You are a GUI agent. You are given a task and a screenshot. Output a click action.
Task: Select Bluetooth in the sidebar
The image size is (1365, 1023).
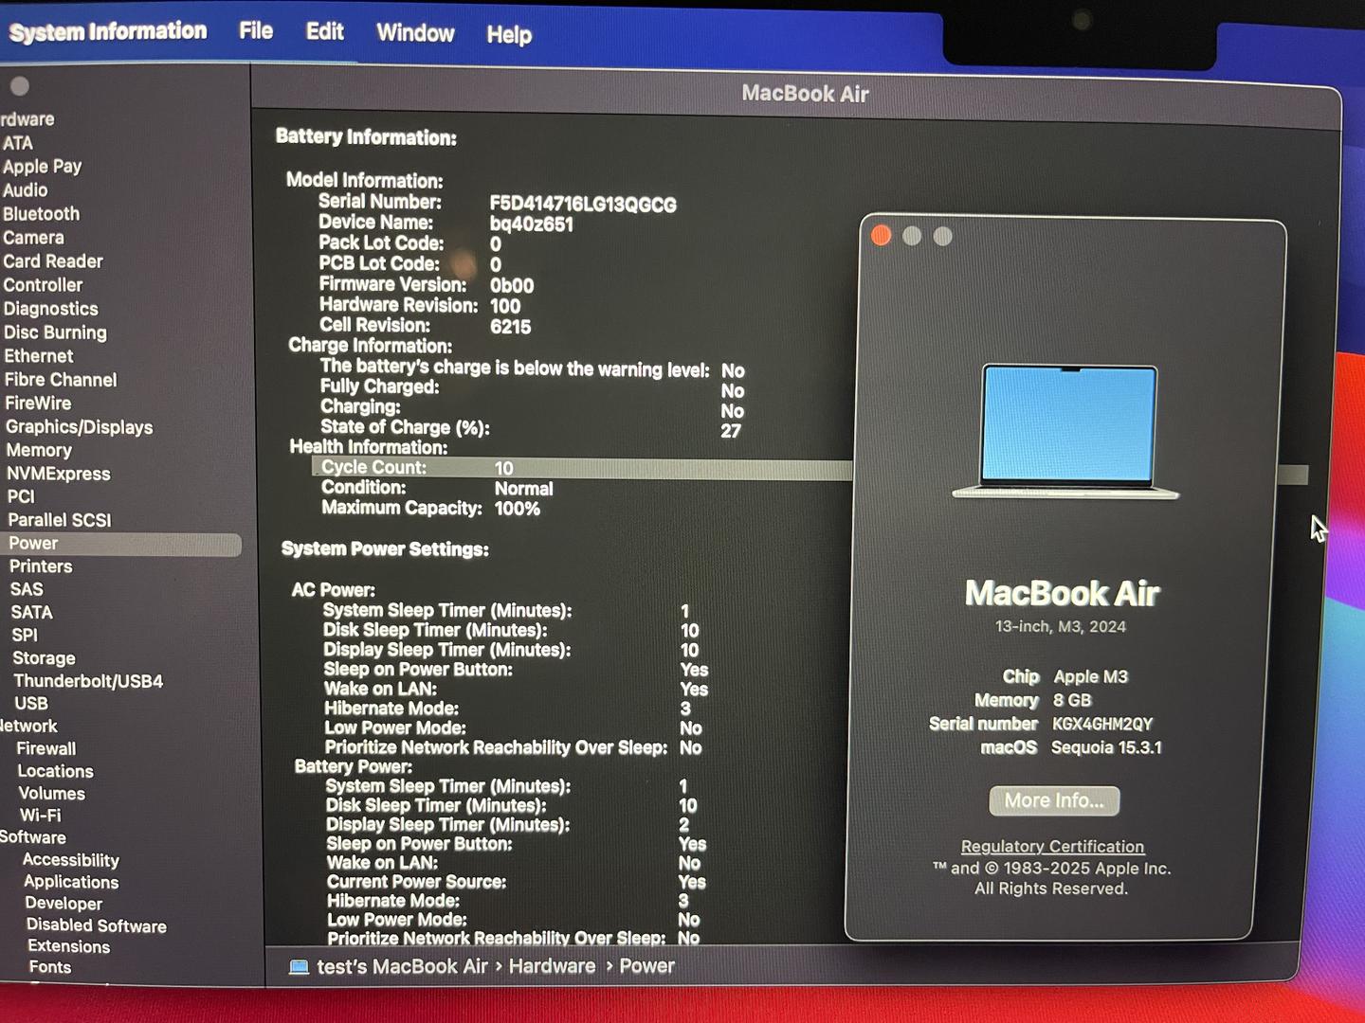(x=42, y=214)
